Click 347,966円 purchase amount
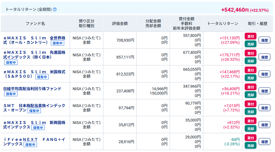 192,86
